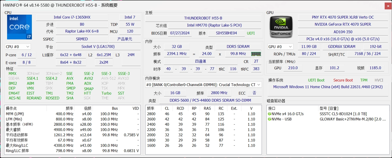Select the SSSTC CL5-8D1024 drive entry

click(343, 114)
